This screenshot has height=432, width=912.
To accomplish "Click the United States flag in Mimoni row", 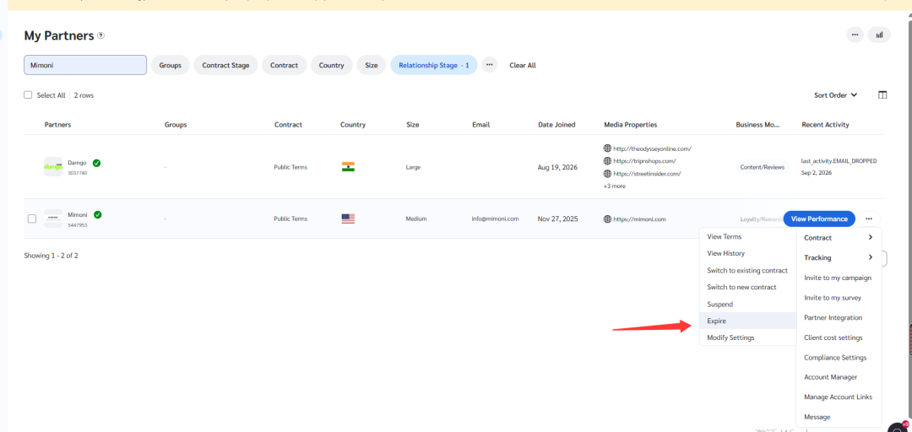I will pos(348,219).
